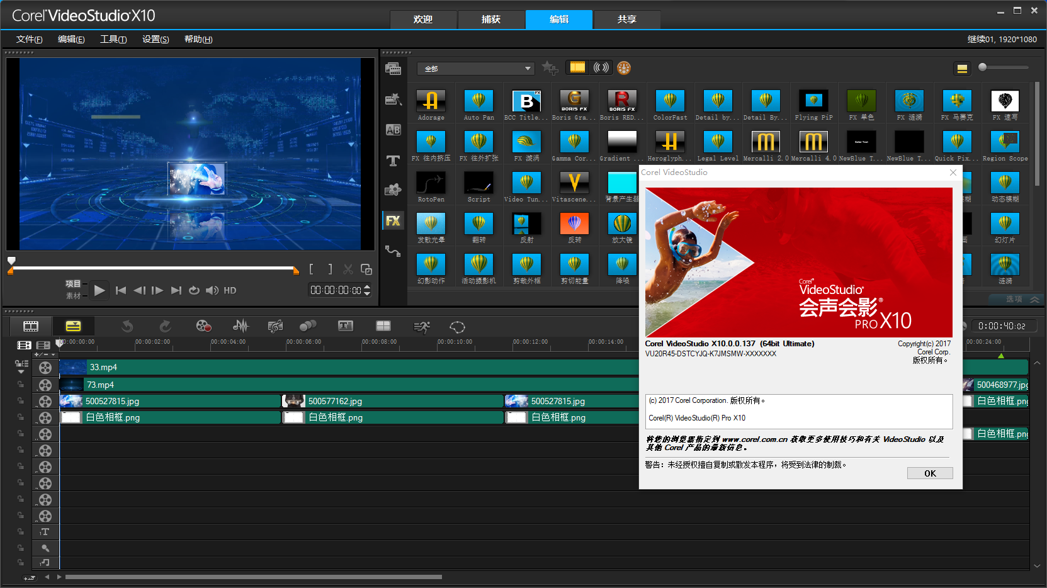Step to previous frame
The height and width of the screenshot is (588, 1047).
coord(139,290)
